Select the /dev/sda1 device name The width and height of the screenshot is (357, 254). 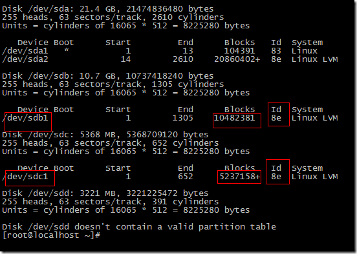tap(25, 51)
